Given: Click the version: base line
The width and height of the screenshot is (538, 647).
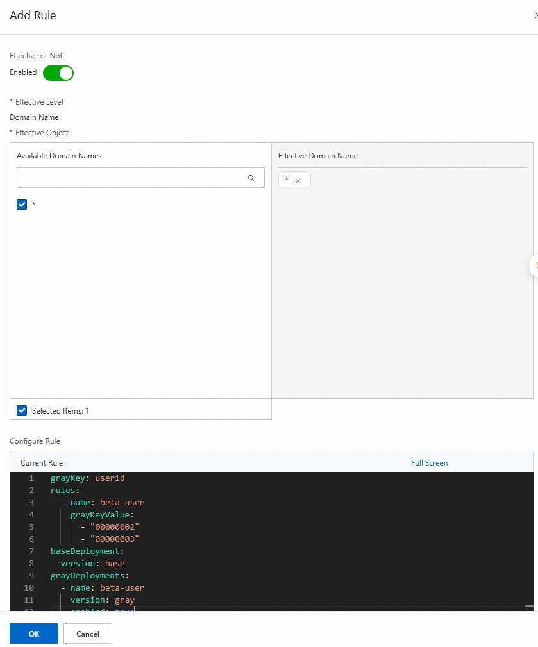Looking at the screenshot, I should [x=92, y=563].
